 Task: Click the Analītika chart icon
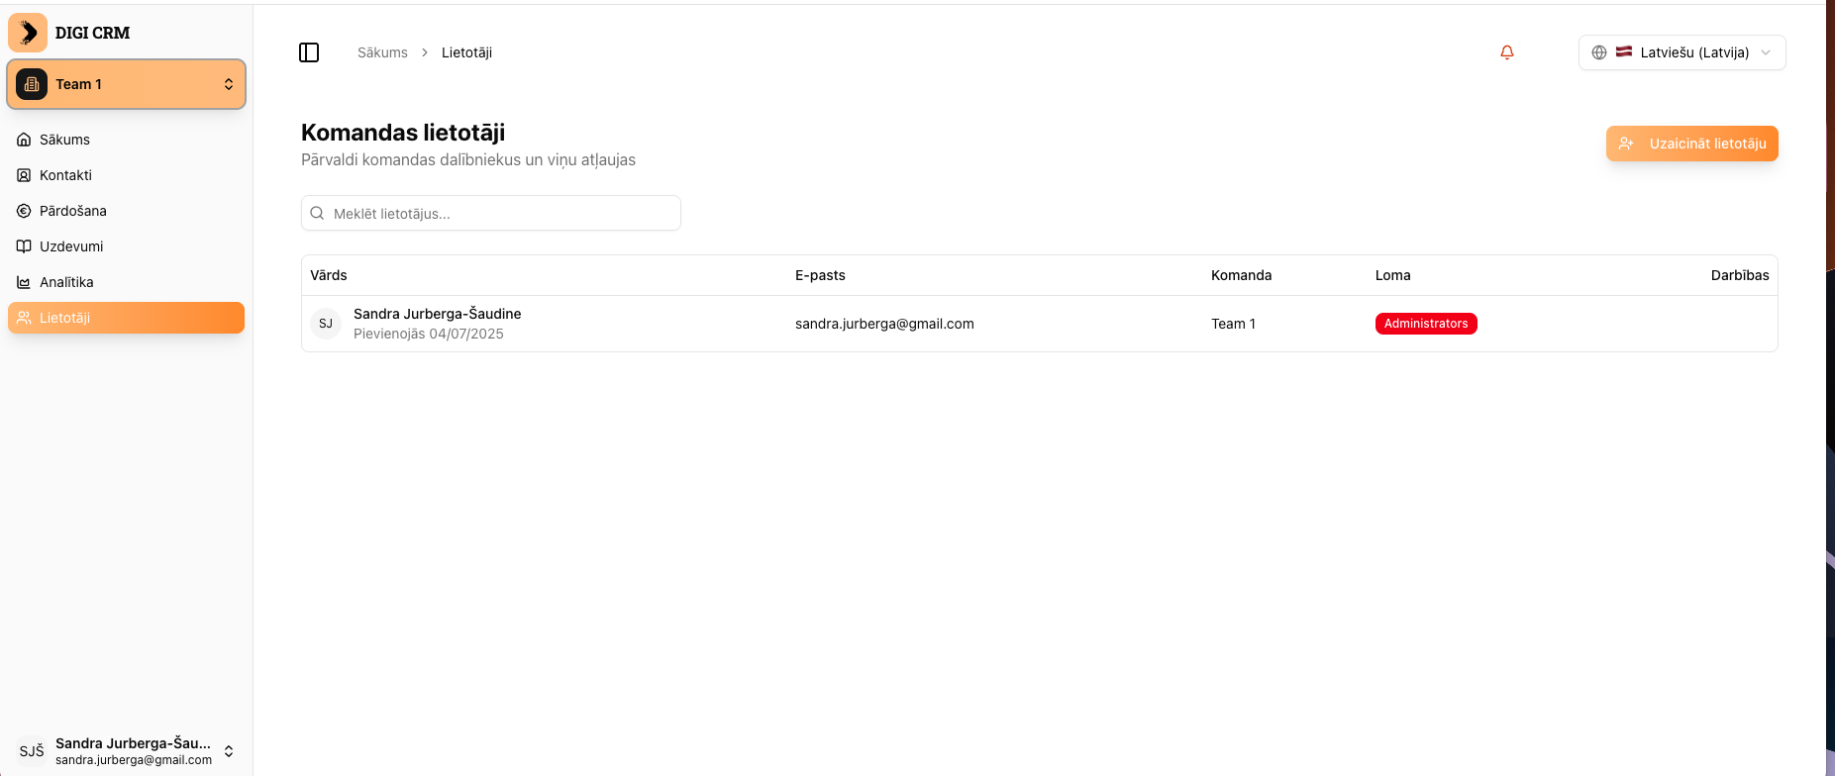24,282
